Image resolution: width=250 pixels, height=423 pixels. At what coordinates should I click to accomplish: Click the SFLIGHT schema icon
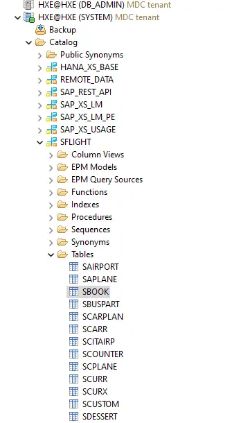pos(51,142)
